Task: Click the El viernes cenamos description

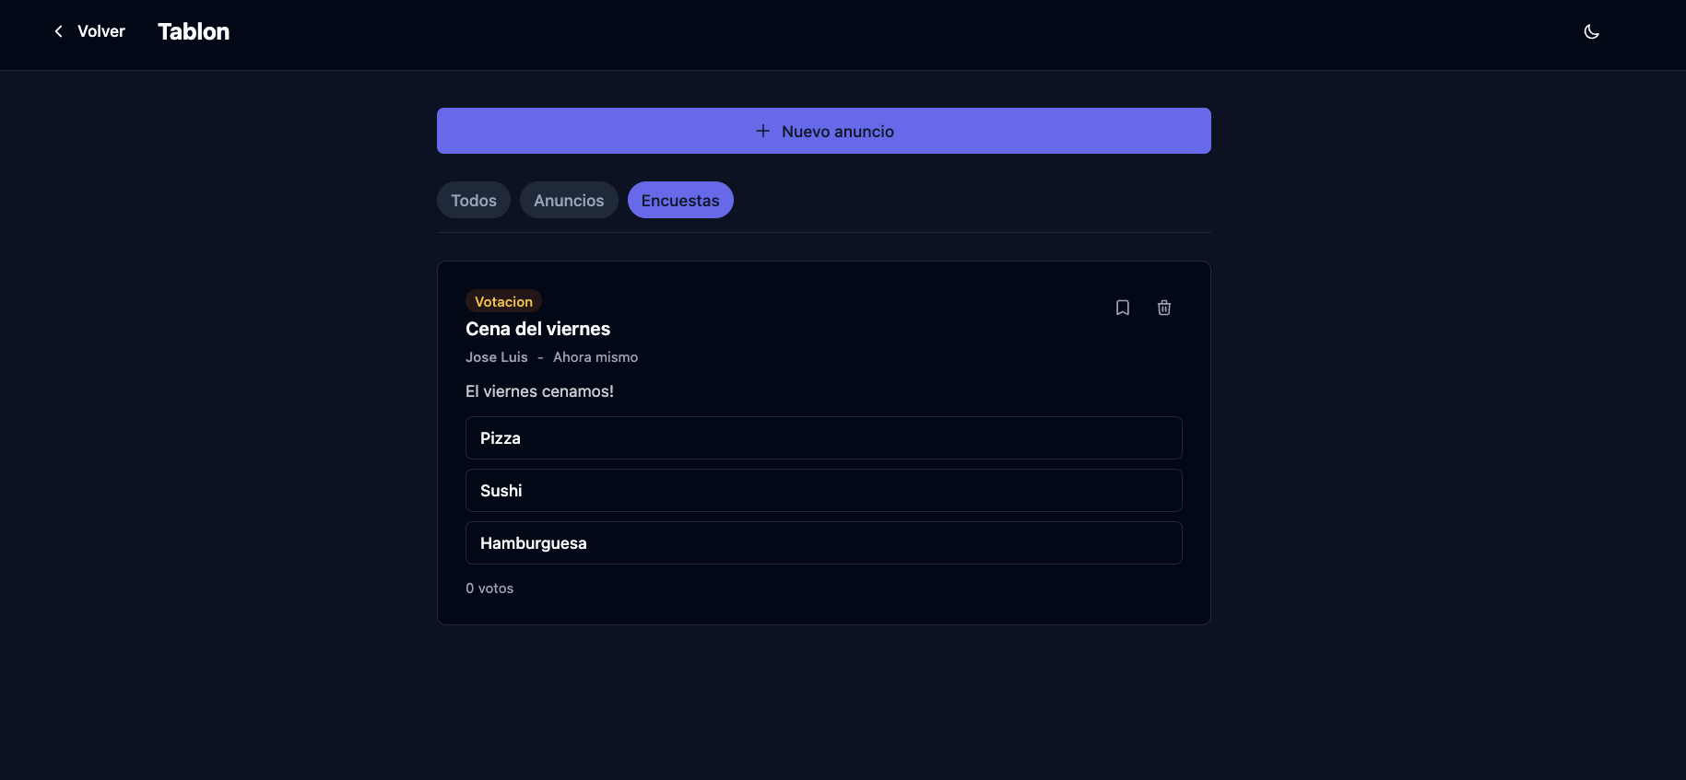Action: point(539,391)
